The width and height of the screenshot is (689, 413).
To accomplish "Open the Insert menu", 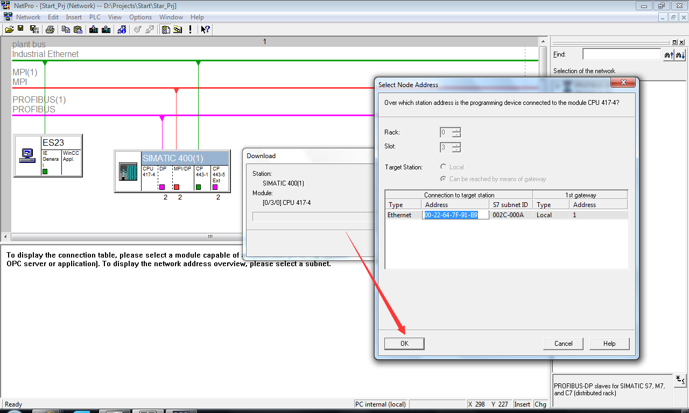I will (x=74, y=17).
